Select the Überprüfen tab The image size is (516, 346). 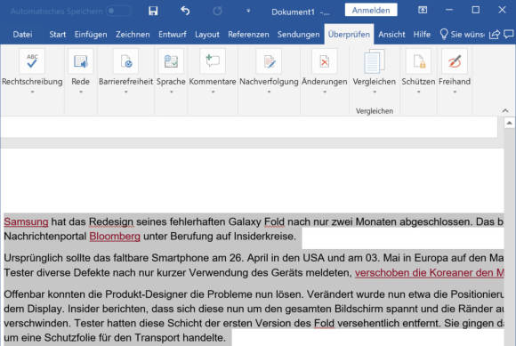click(x=349, y=34)
